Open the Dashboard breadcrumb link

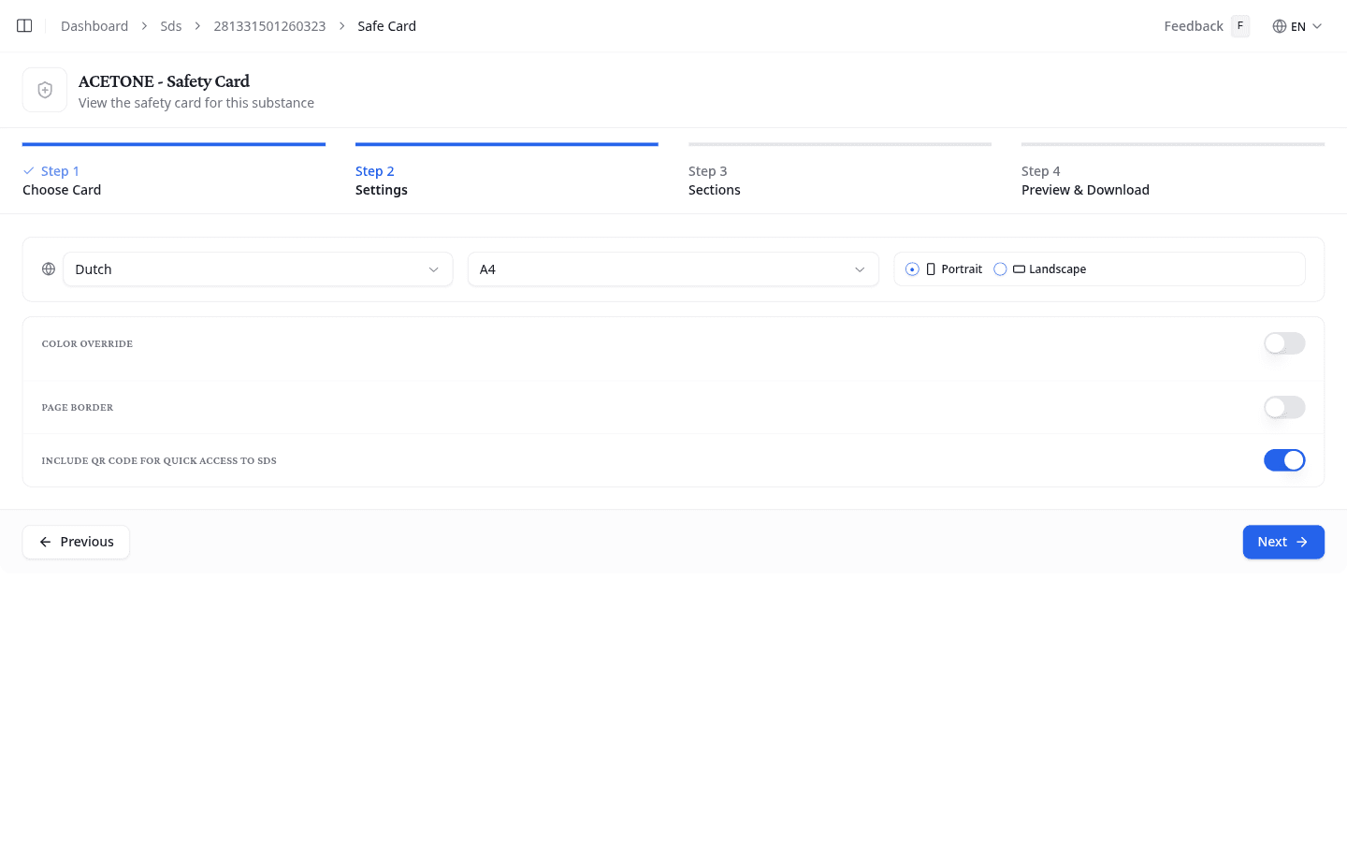94,25
